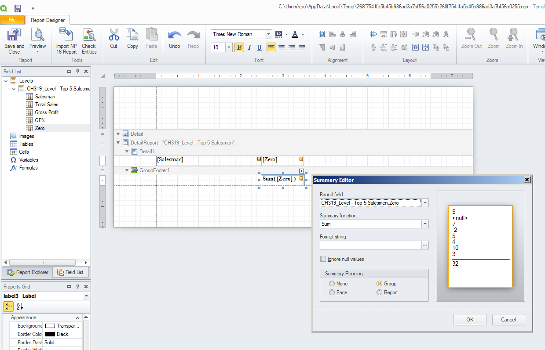
Task: Expand the font name dropdown
Action: (x=268, y=34)
